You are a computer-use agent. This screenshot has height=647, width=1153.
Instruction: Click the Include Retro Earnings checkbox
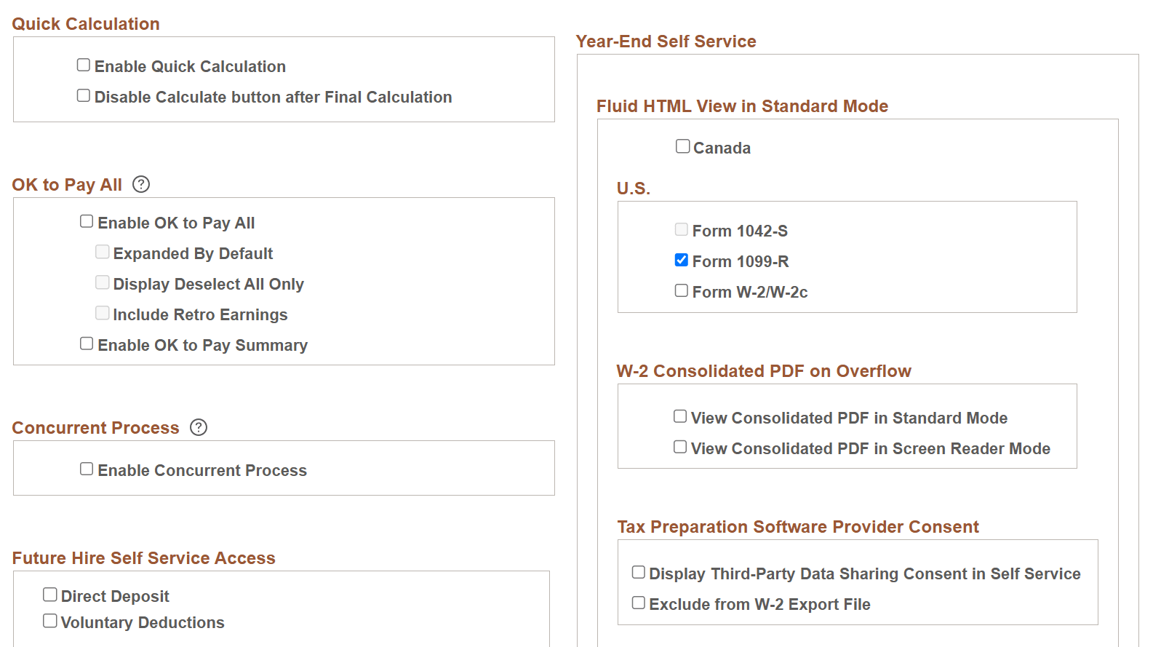[x=103, y=313]
